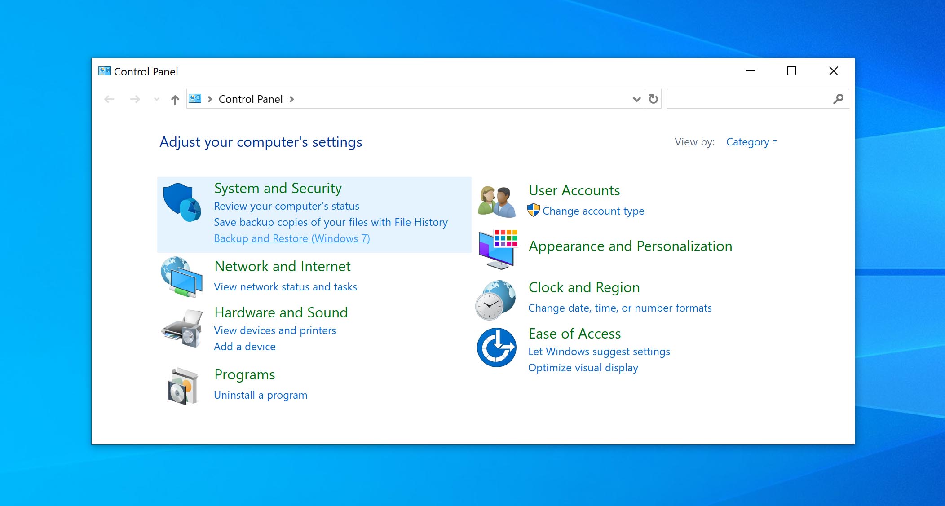Image resolution: width=945 pixels, height=506 pixels.
Task: Click the Appearance and Personalization monitor icon
Action: coord(498,249)
